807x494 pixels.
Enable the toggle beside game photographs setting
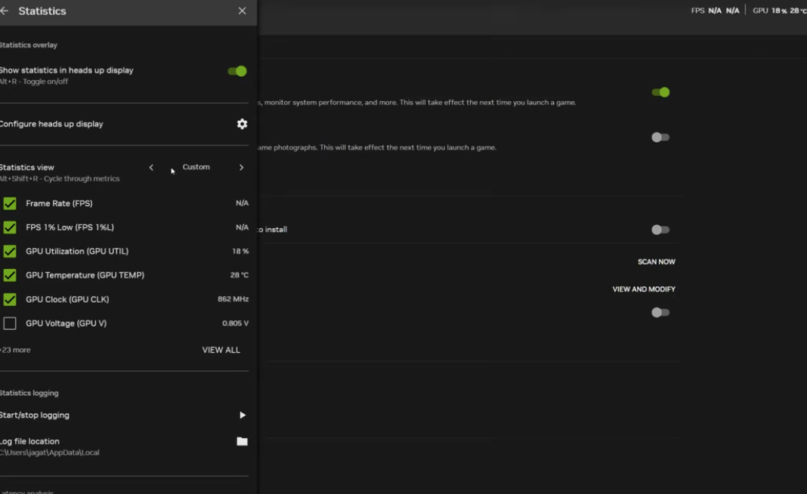click(x=660, y=137)
